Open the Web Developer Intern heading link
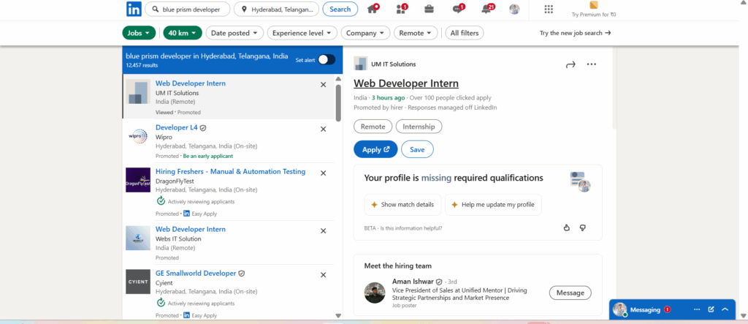Screen dimensions: 748x324 point(406,83)
